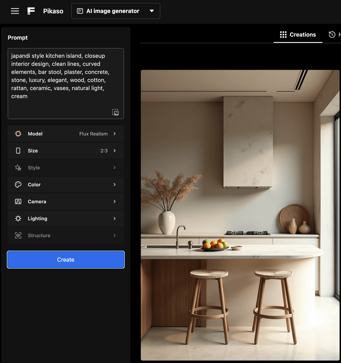Expand the Model Flux Realism chevron
The height and width of the screenshot is (363, 341).
pos(115,134)
